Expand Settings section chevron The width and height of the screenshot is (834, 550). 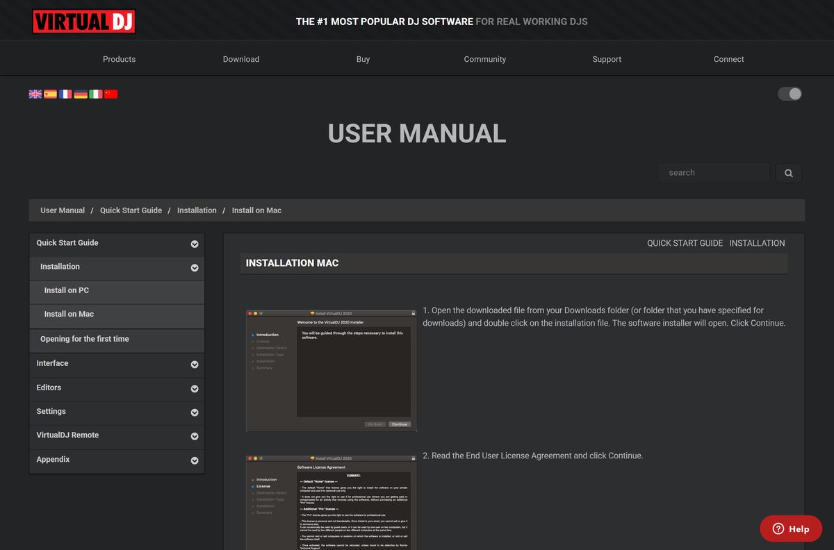[x=195, y=412]
